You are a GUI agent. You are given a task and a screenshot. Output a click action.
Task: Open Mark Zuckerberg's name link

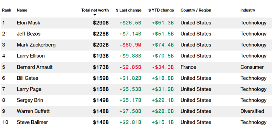pyautogui.click(x=36, y=45)
